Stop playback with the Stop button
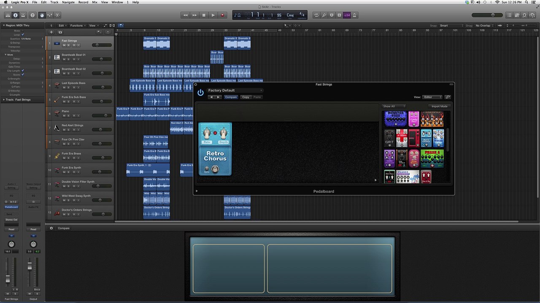Screen dimensions: 540x303 coord(204,15)
